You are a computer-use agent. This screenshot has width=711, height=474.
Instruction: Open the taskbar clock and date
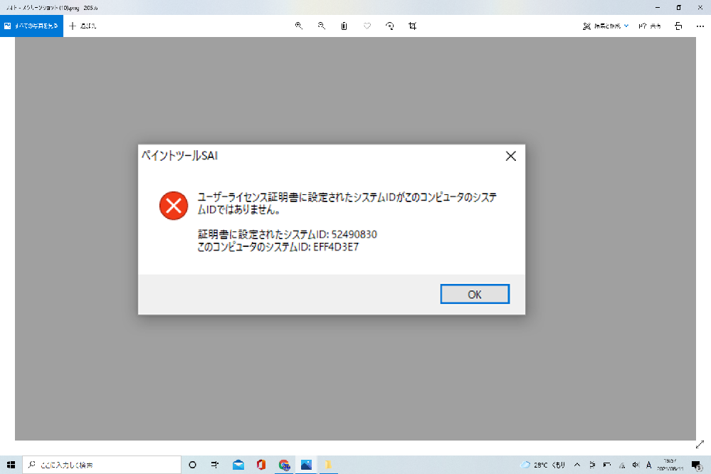[670, 465]
